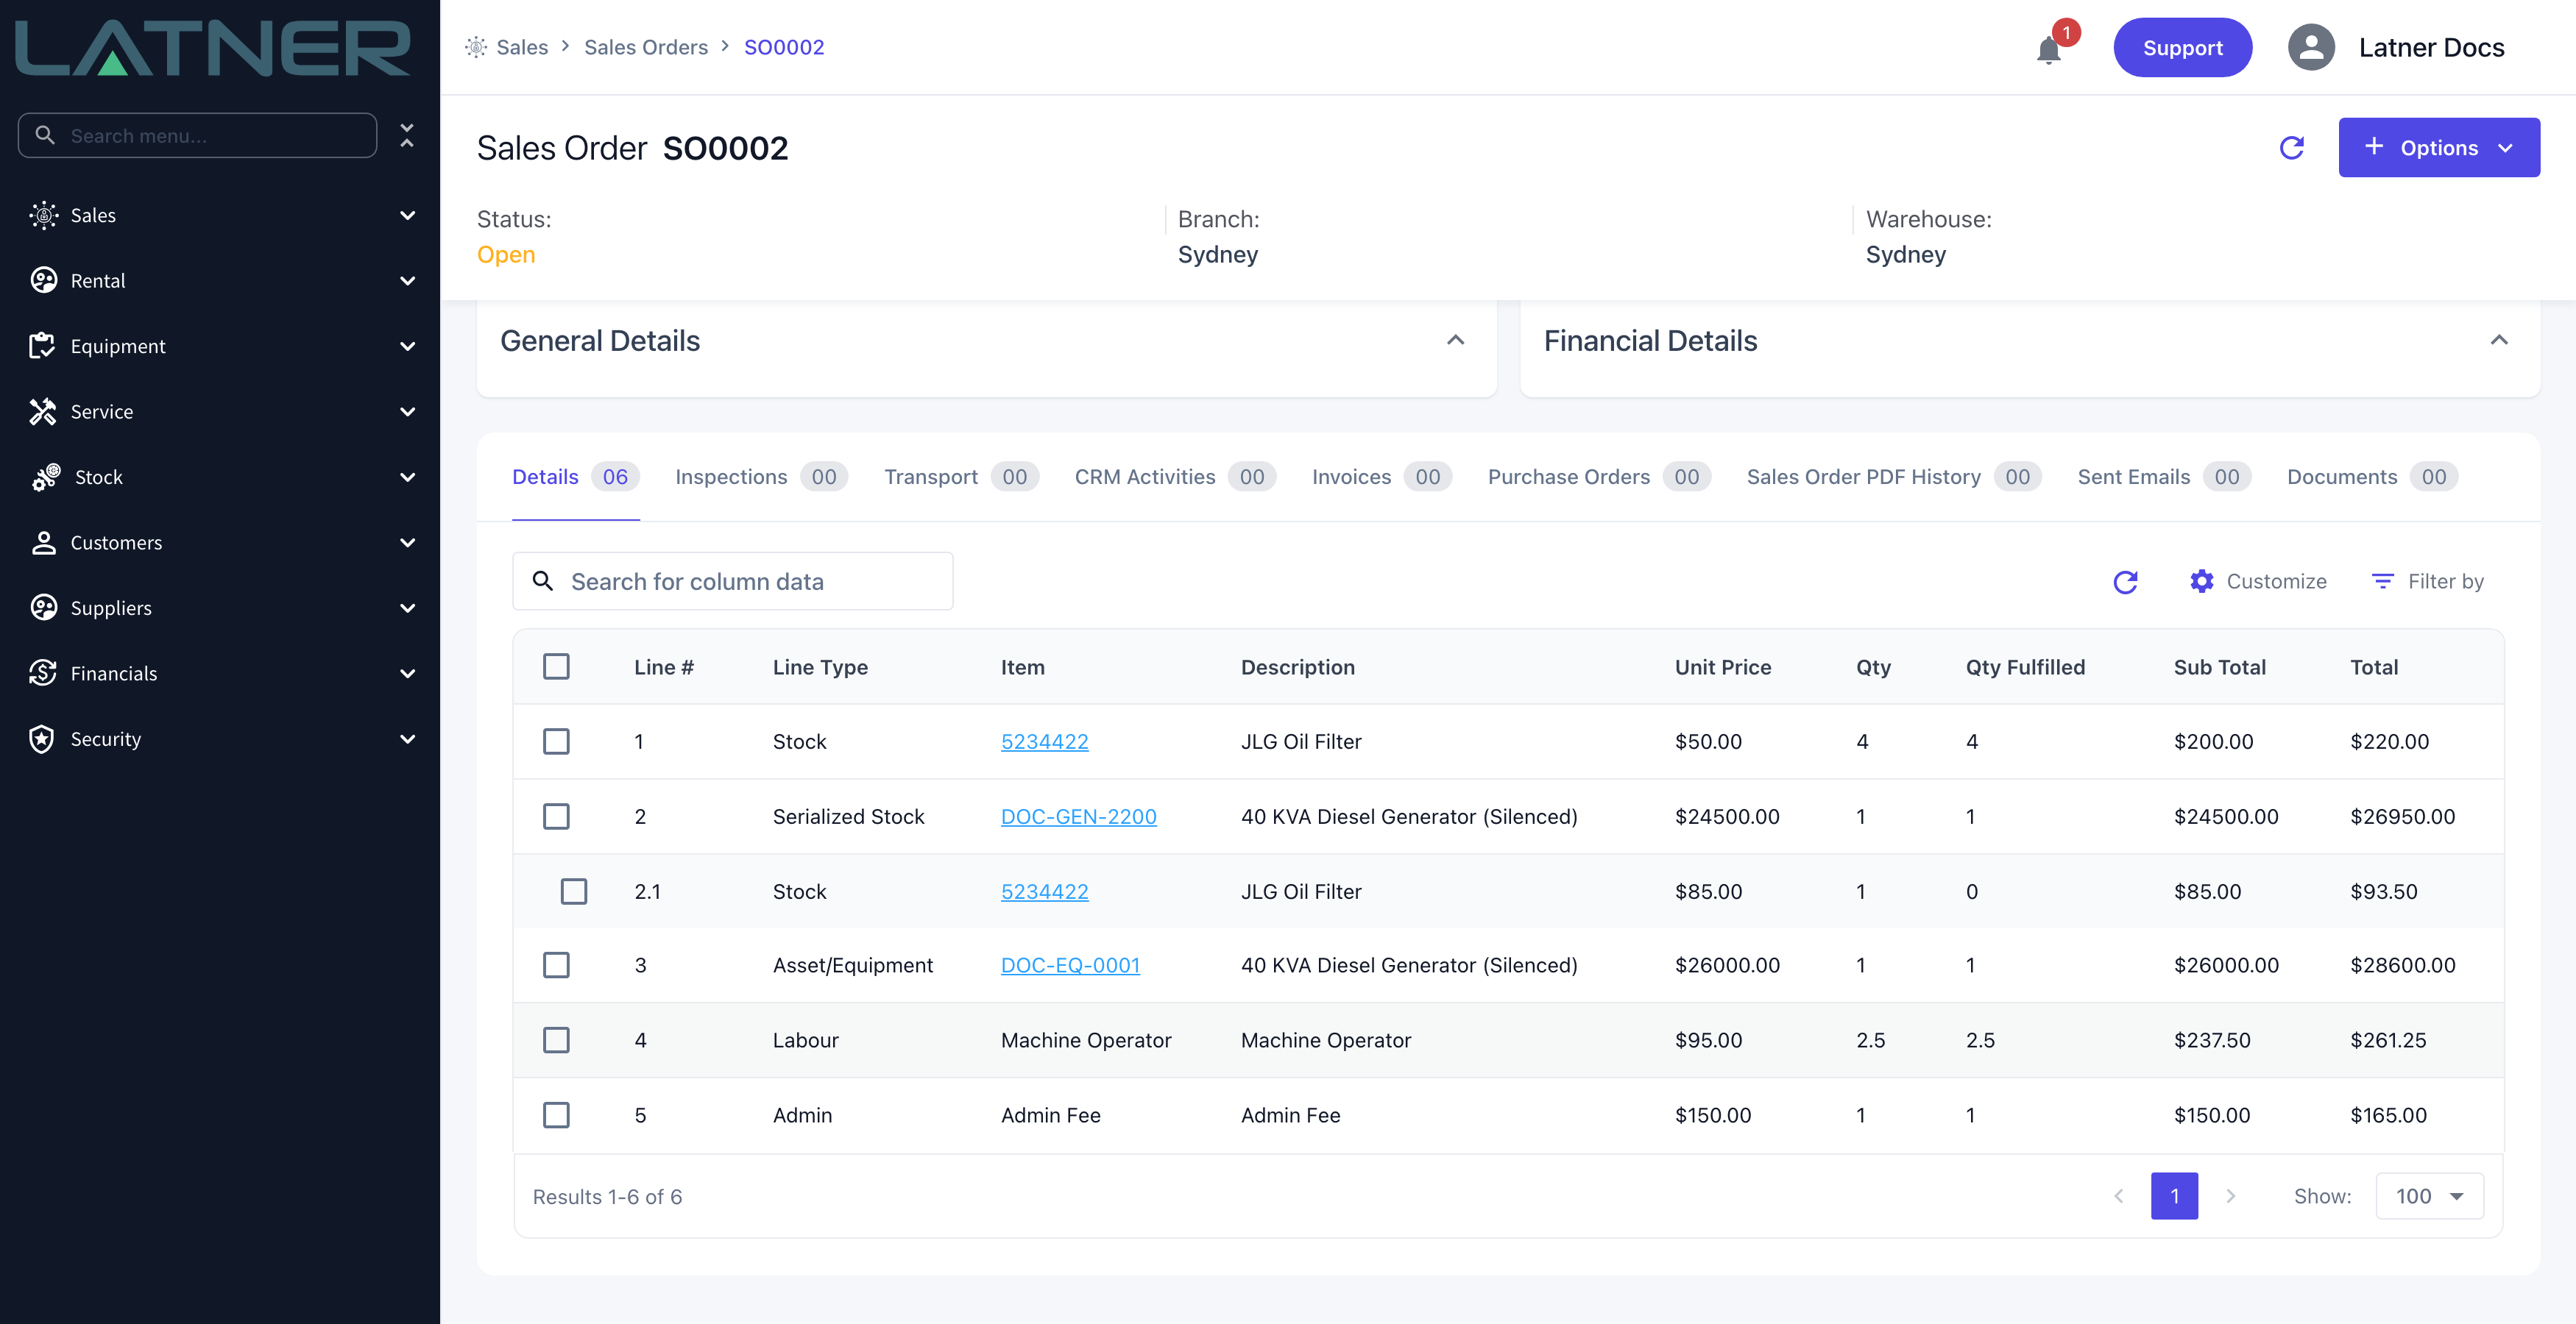Open the notifications bell
Image resolution: width=2576 pixels, height=1324 pixels.
(2048, 49)
